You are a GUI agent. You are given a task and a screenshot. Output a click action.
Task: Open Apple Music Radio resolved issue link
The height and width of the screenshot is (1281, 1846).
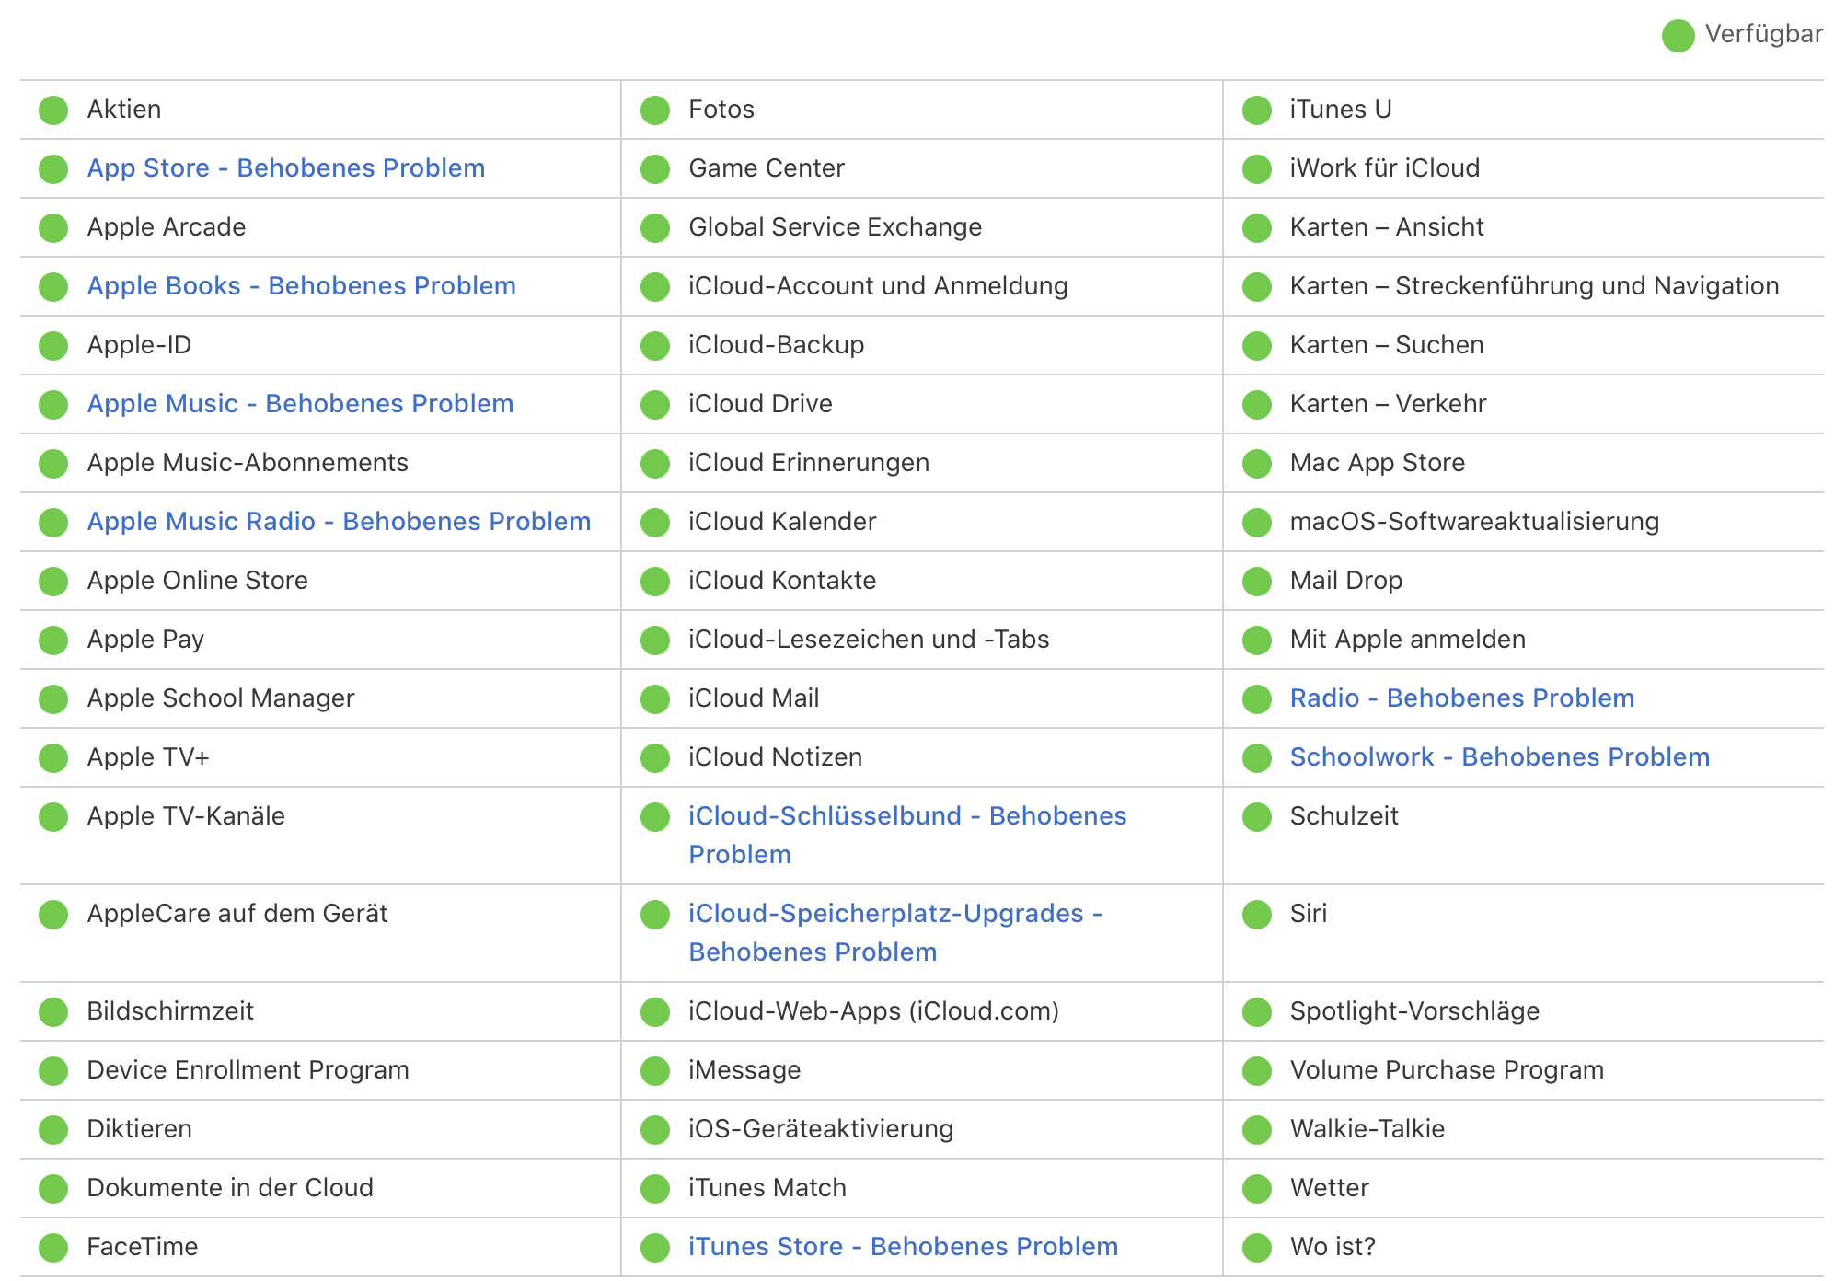[339, 522]
